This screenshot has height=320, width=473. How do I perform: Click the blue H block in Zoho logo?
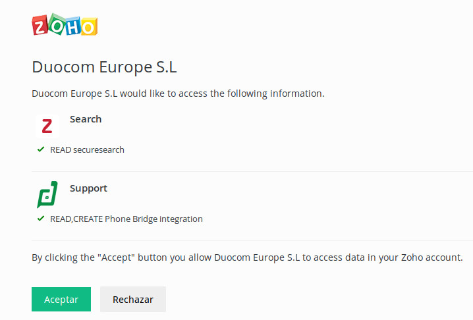point(72,25)
